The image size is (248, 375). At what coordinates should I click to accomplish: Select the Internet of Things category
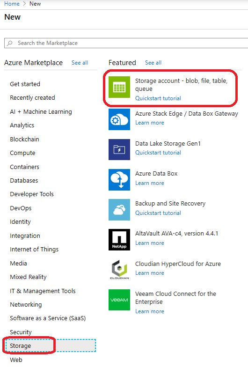pos(34,250)
